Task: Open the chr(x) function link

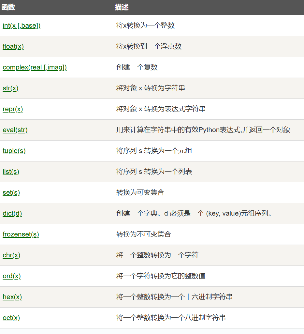Action: coord(11,255)
